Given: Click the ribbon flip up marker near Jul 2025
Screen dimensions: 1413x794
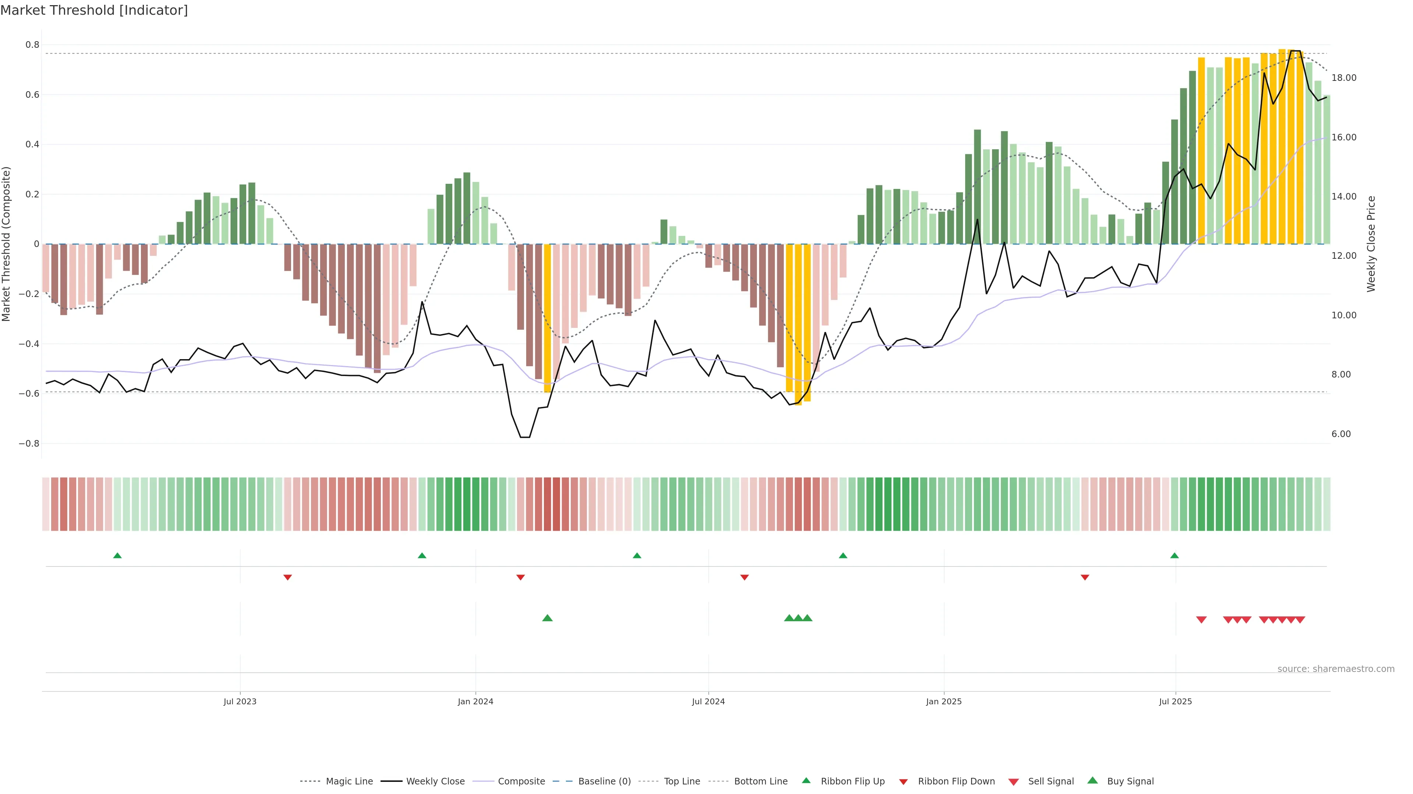Looking at the screenshot, I should [x=1175, y=556].
